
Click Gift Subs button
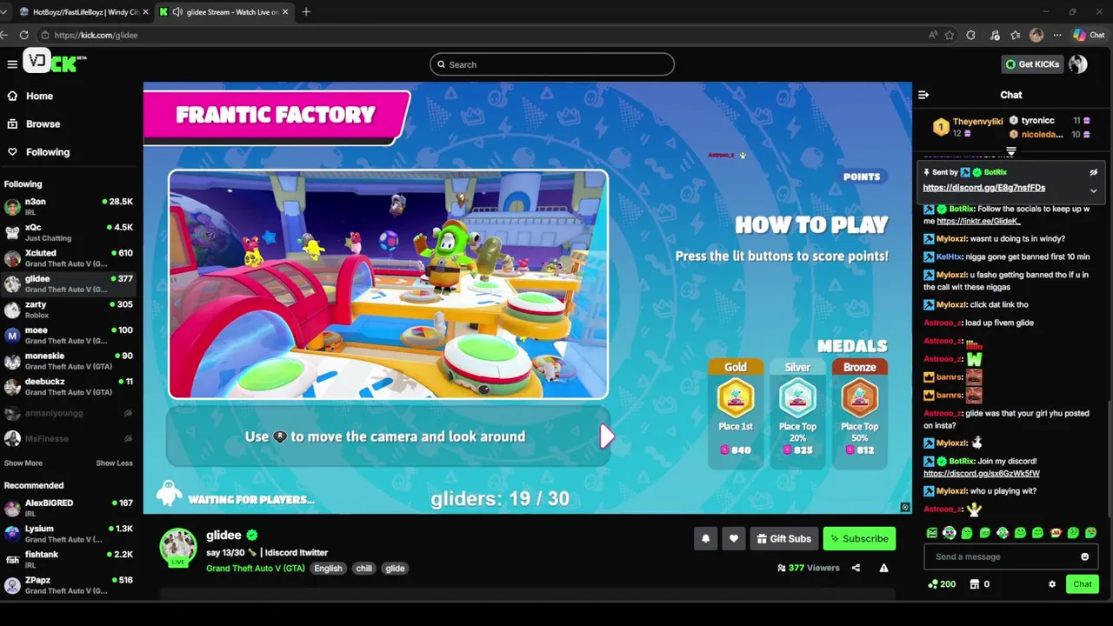pyautogui.click(x=783, y=539)
